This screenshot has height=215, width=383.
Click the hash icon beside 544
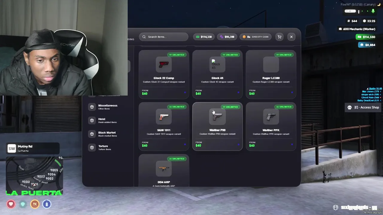click(x=349, y=21)
